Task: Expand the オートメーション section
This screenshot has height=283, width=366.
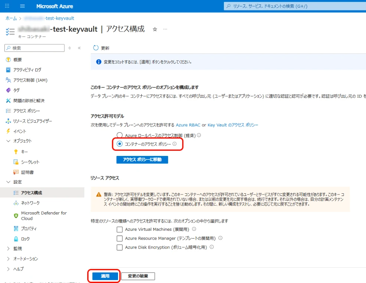Action: [x=9, y=259]
